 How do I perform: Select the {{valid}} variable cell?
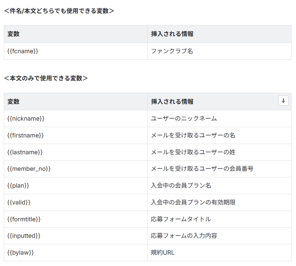76,202
